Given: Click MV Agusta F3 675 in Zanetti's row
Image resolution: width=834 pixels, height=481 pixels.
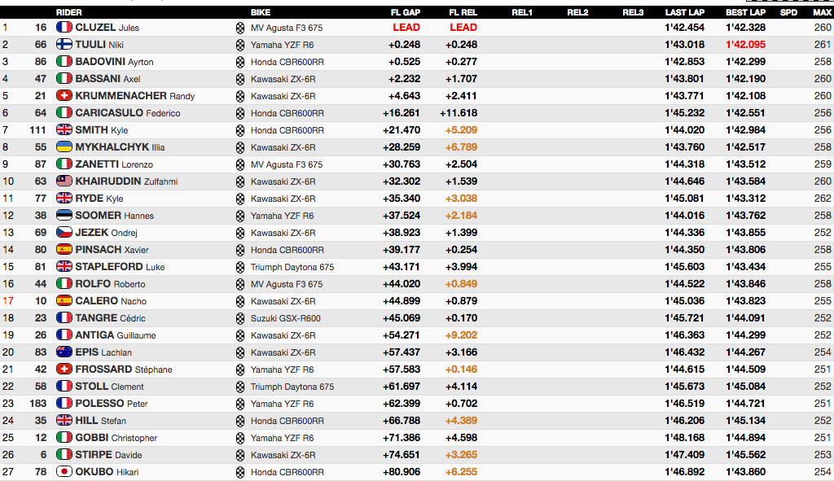Looking at the screenshot, I should pyautogui.click(x=287, y=164).
